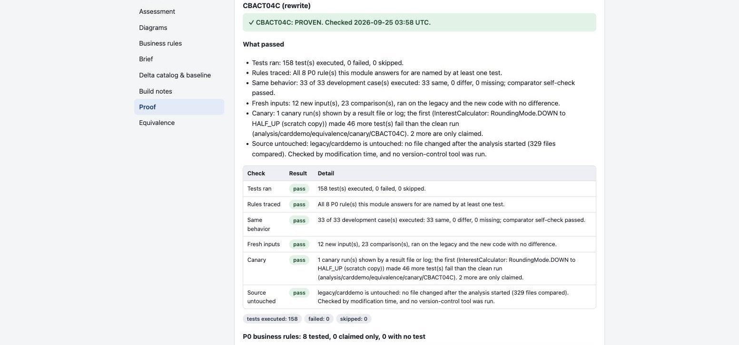This screenshot has width=739, height=345.
Task: Click the 'failed: 0' chip
Action: (319, 319)
